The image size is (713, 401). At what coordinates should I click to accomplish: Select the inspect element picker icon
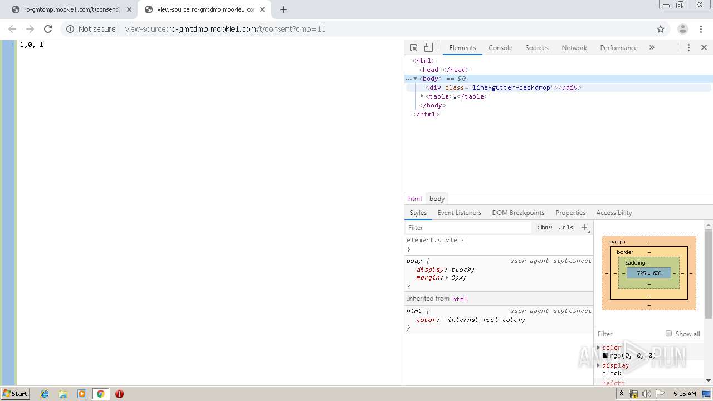(413, 48)
